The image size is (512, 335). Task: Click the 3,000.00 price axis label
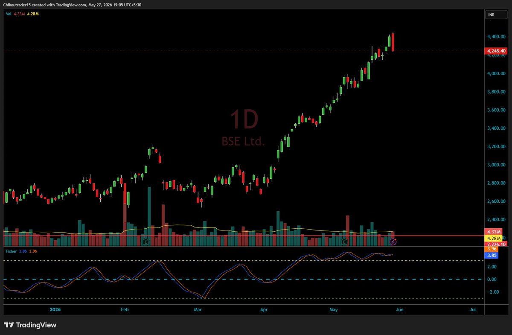coord(497,165)
